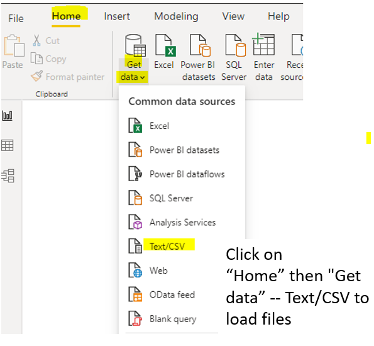374x346 pixels.
Task: Open the Modeling ribbon tab
Action: pos(176,16)
